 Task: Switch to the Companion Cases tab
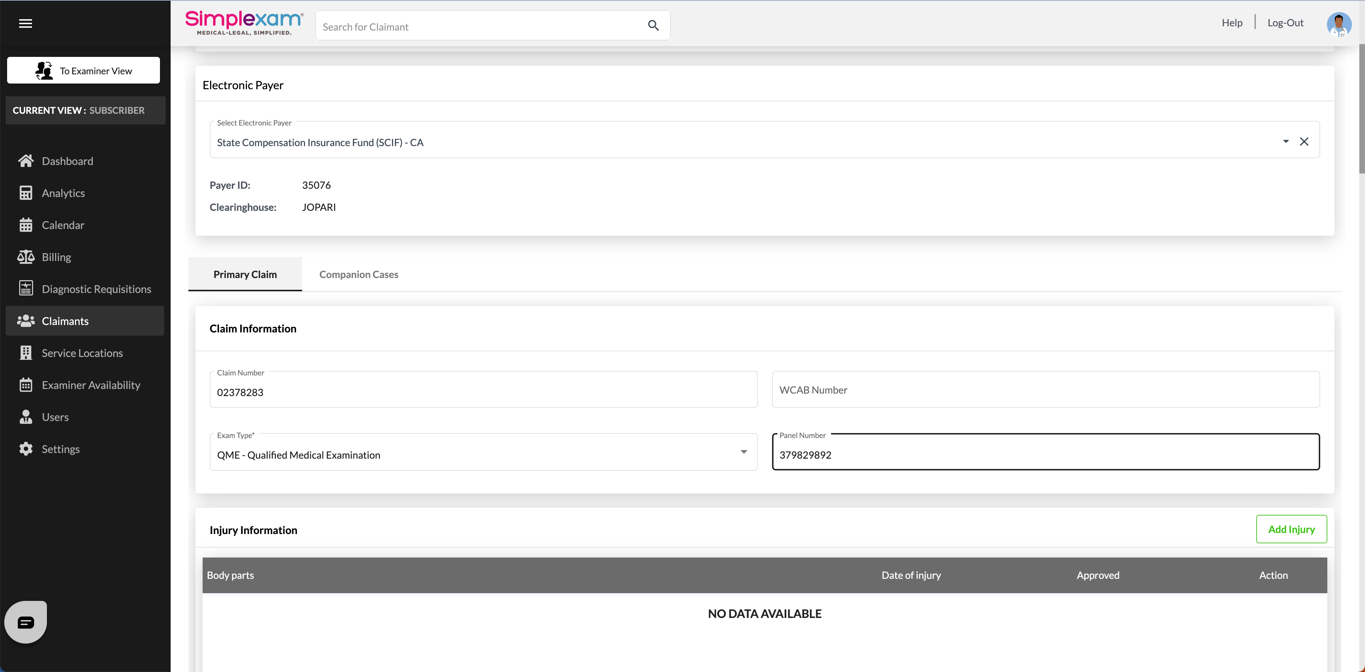(x=359, y=274)
